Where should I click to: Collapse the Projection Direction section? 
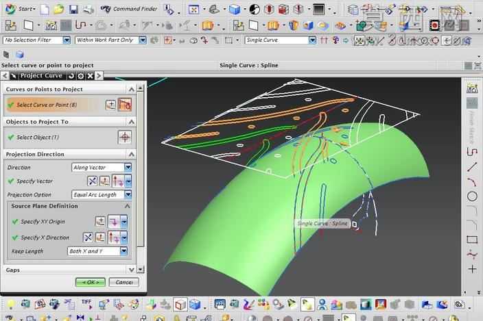[132, 154]
